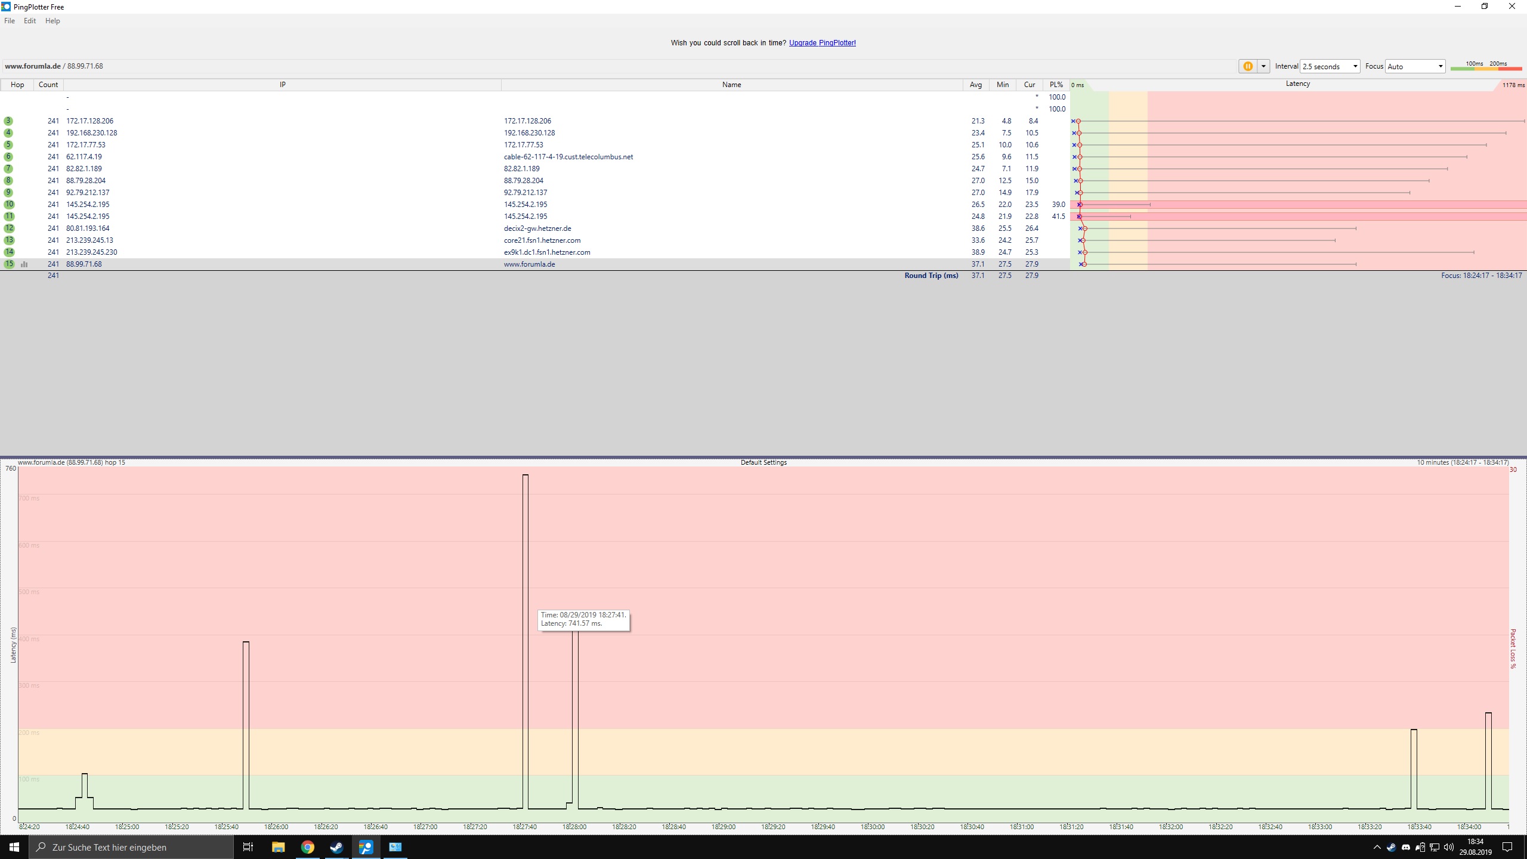
Task: Click the Latency graph column header
Action: click(1297, 84)
